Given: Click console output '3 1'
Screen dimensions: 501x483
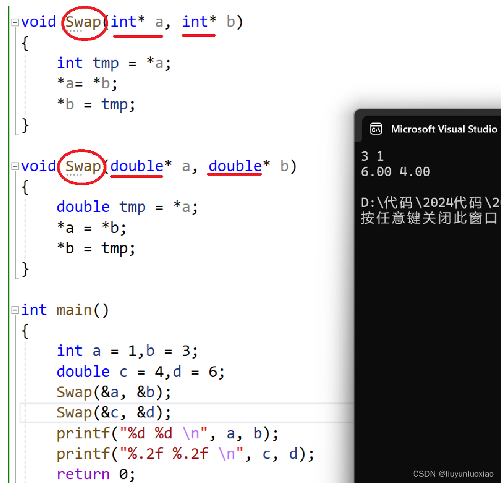Looking at the screenshot, I should point(372,157).
